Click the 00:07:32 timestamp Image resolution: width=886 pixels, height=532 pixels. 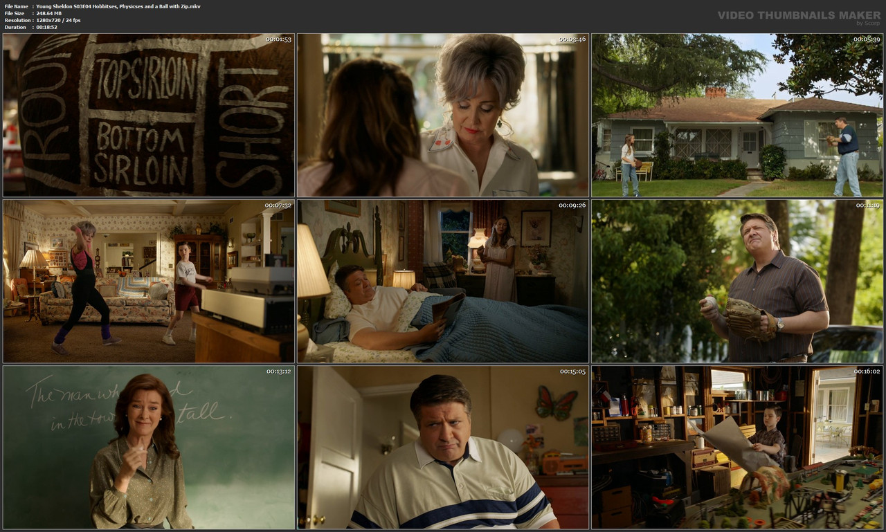(x=278, y=205)
